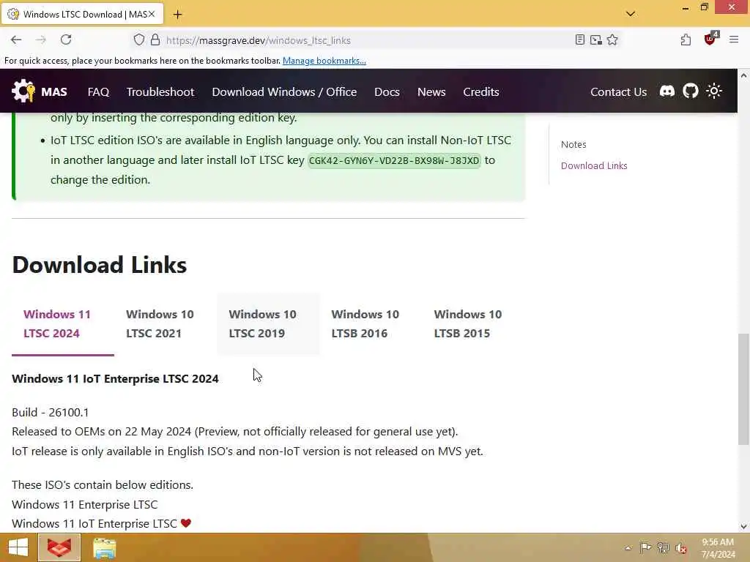Click the picture-in-picture icon in address bar
Viewport: 750px width, 562px height.
click(x=596, y=40)
